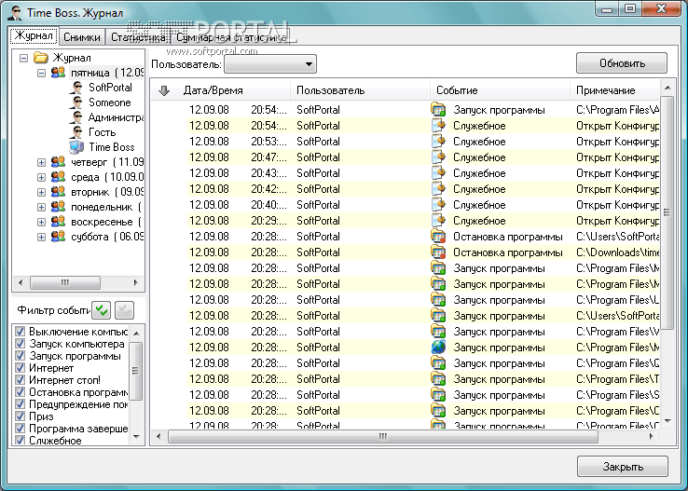This screenshot has height=491, width=688.
Task: Click the tree panel scroll left arrow
Action: pyautogui.click(x=21, y=282)
